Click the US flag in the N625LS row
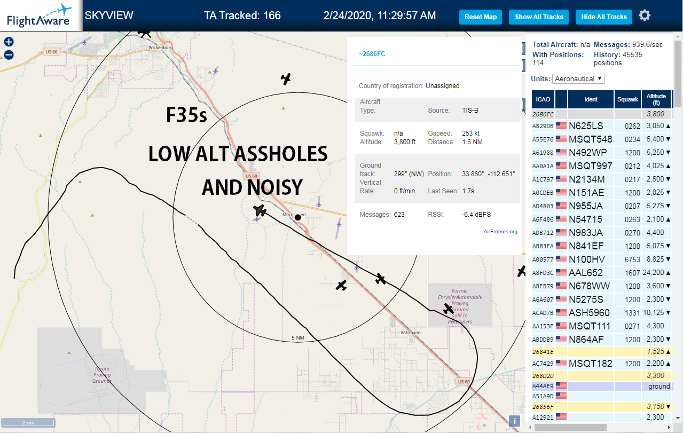Viewport: 683px width, 433px height. pyautogui.click(x=561, y=126)
